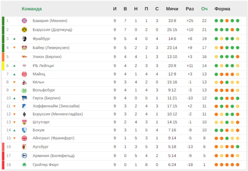
Task: Open the РБ Лейпциг team link
Action: [43, 66]
